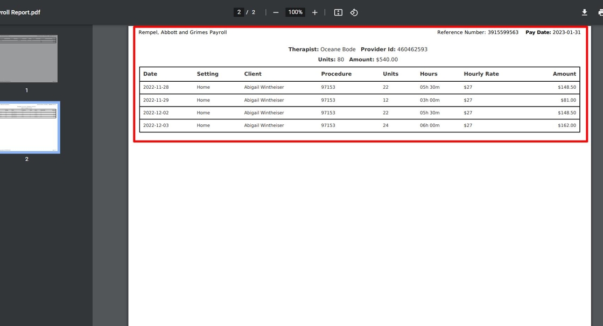603x326 pixels.
Task: Click the Date column header
Action: (x=150, y=74)
